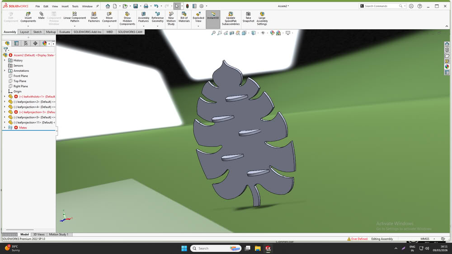Switch to SOLIDWORKS CAM tab

click(130, 32)
